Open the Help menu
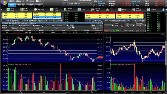 coord(39,1)
